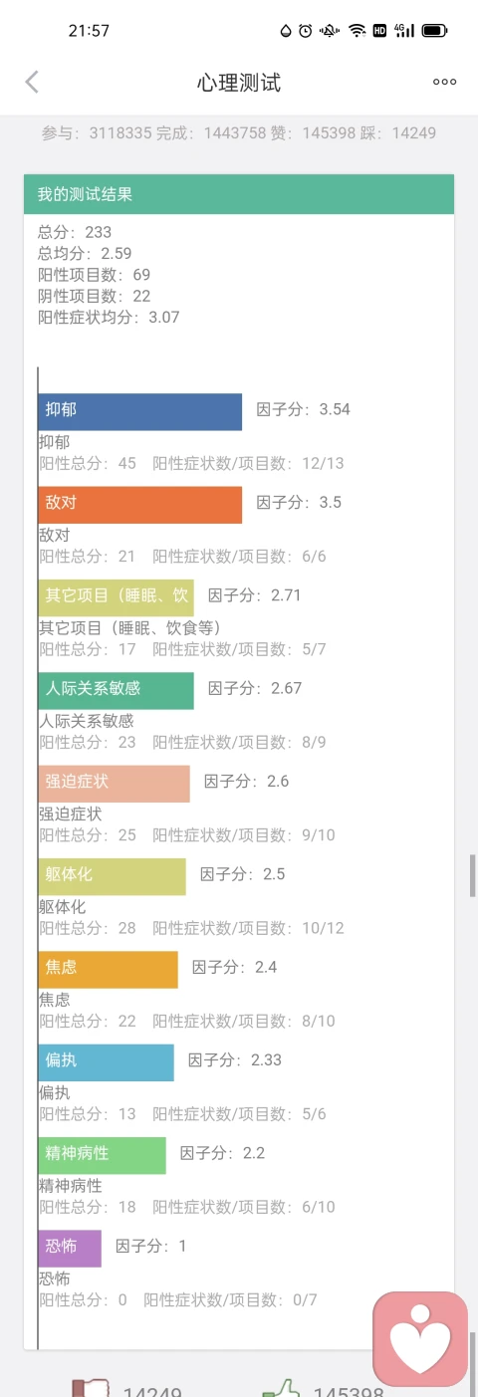
Task: Tap the thumbs-down dislike icon
Action: click(90, 1388)
